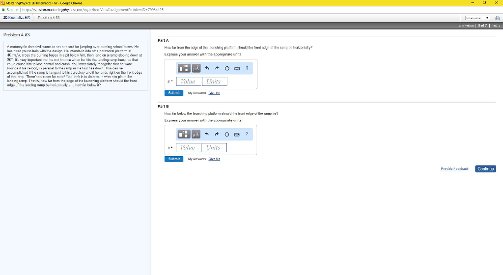Click Give Up link for Part B
The image size is (503, 275).
pyautogui.click(x=214, y=159)
